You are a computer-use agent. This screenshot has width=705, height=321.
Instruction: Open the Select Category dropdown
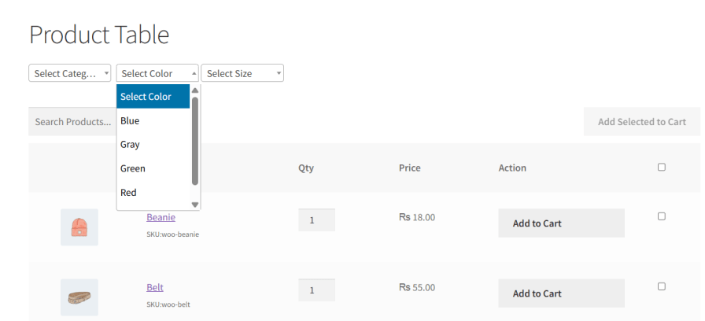tap(70, 73)
